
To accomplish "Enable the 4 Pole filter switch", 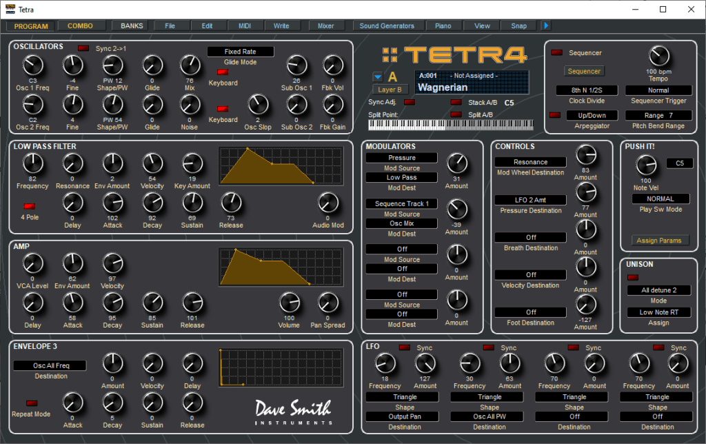I will 29,206.
